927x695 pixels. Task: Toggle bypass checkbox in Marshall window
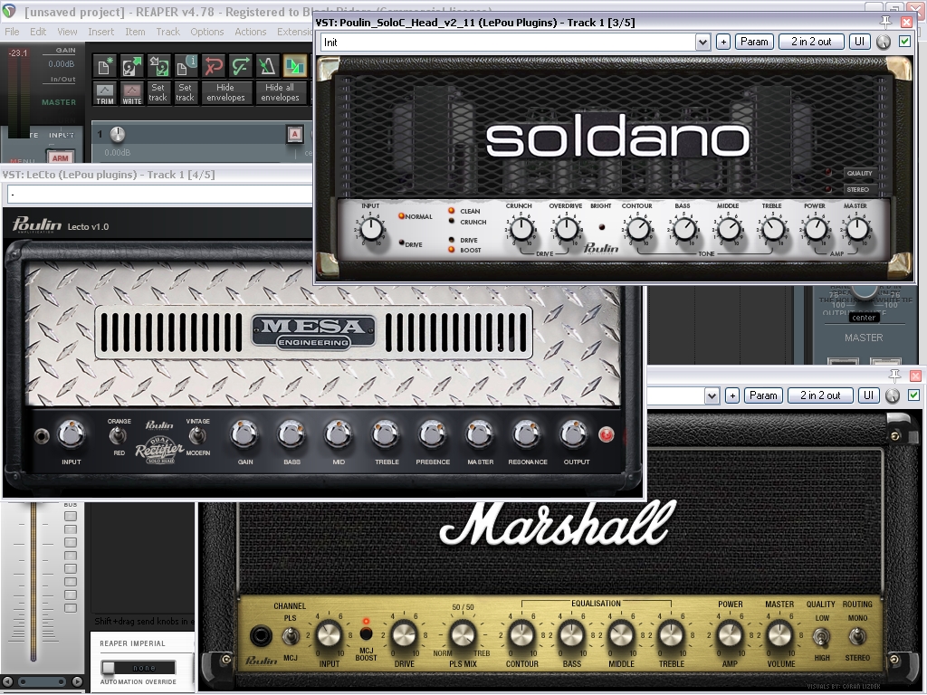(914, 395)
